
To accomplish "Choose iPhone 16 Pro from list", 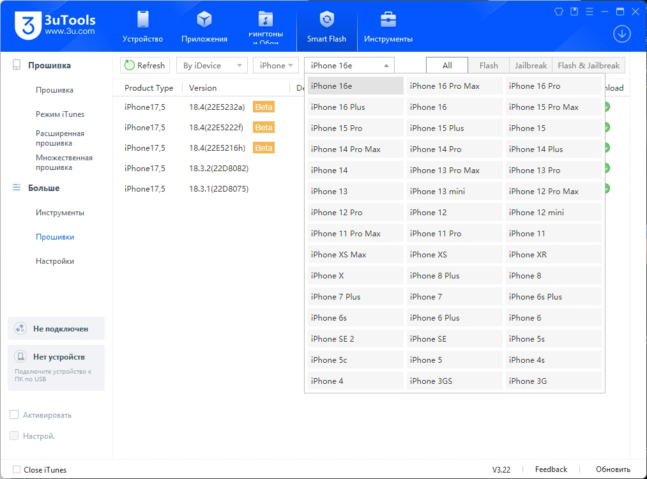I will pyautogui.click(x=553, y=86).
